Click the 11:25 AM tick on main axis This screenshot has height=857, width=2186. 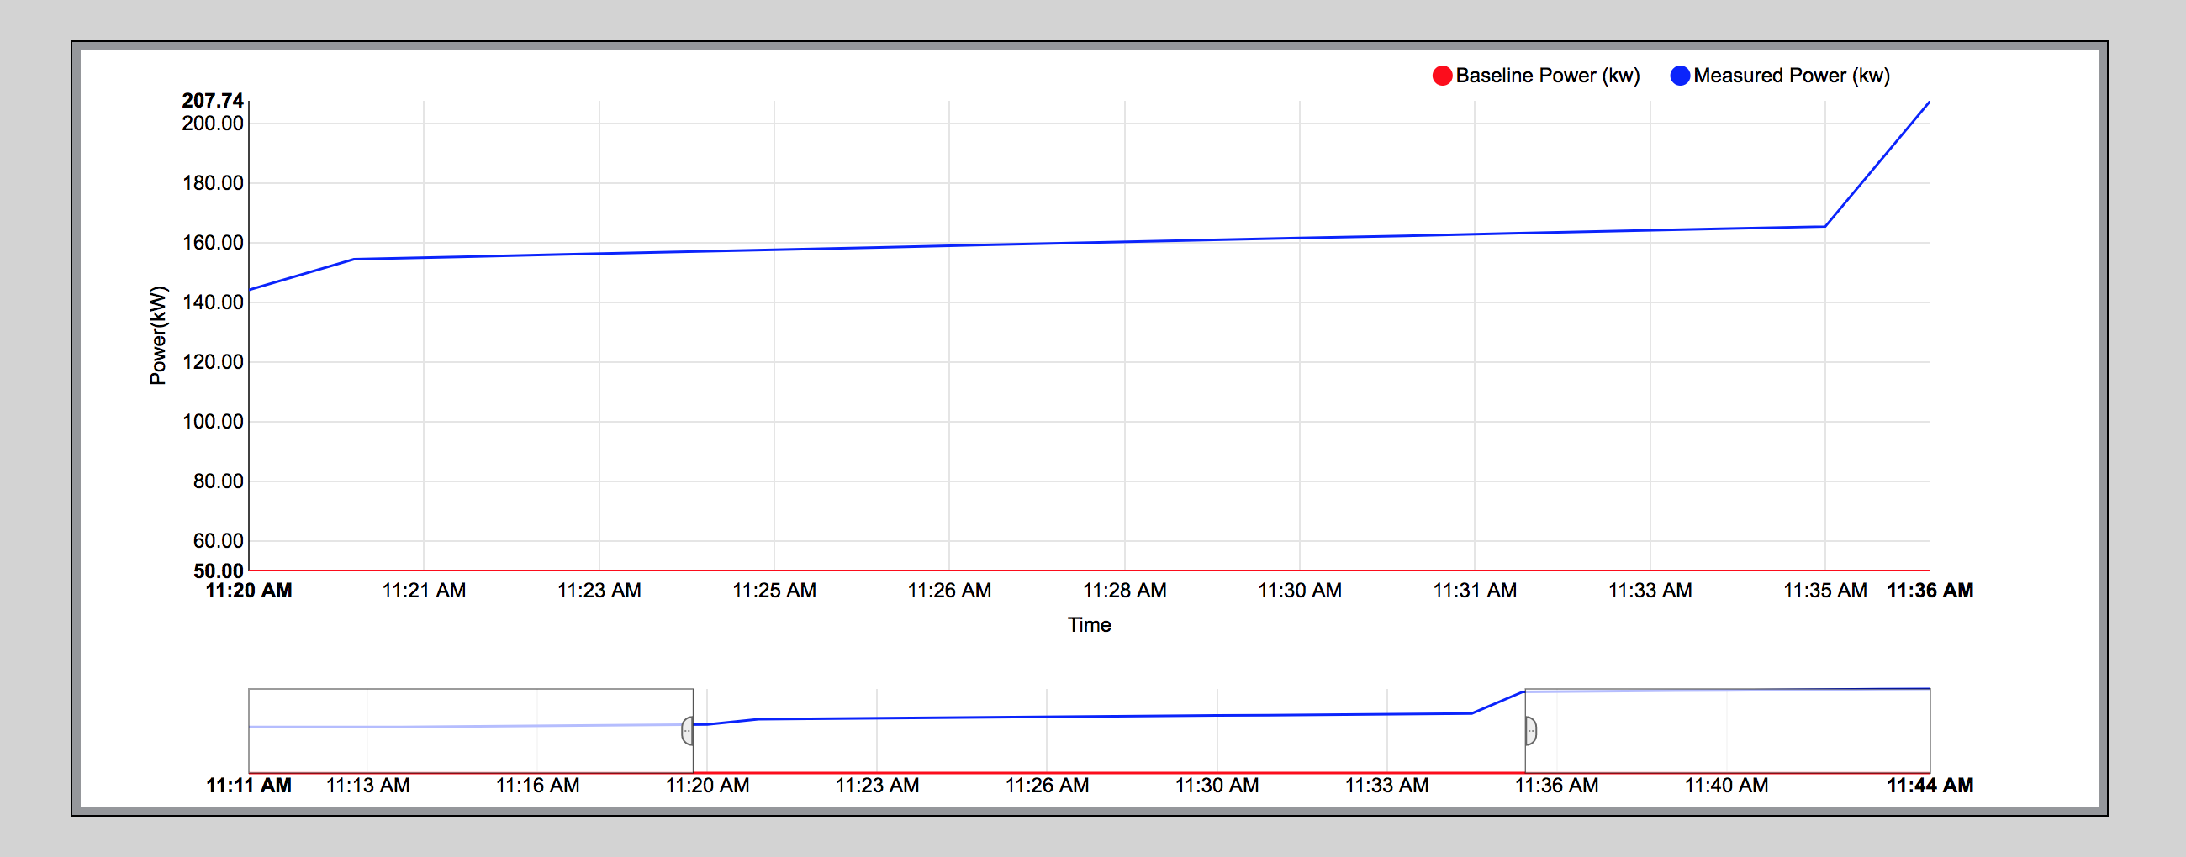(x=774, y=591)
